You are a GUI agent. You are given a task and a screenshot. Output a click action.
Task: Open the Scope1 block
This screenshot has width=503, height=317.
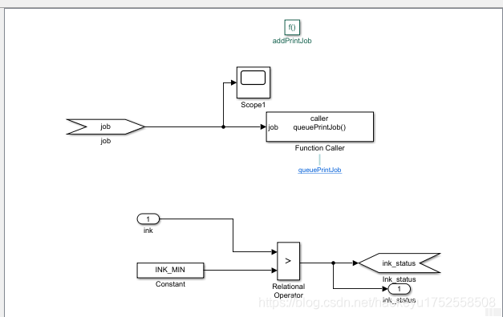coord(254,82)
